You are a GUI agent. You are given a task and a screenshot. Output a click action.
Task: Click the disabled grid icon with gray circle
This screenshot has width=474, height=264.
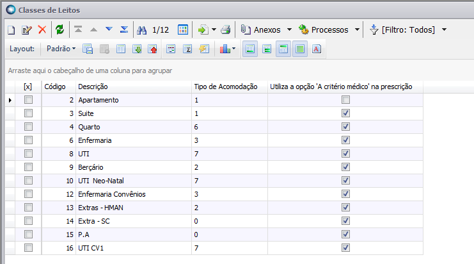click(x=105, y=49)
